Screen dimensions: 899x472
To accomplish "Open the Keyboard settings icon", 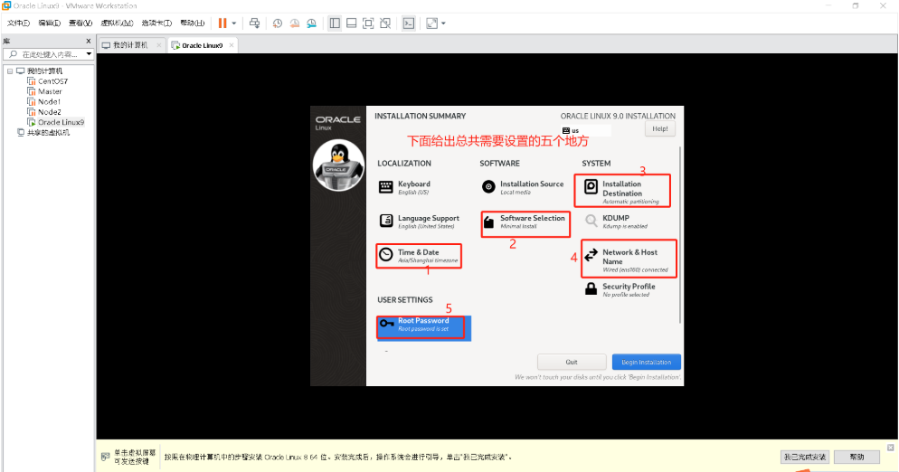I will click(386, 187).
